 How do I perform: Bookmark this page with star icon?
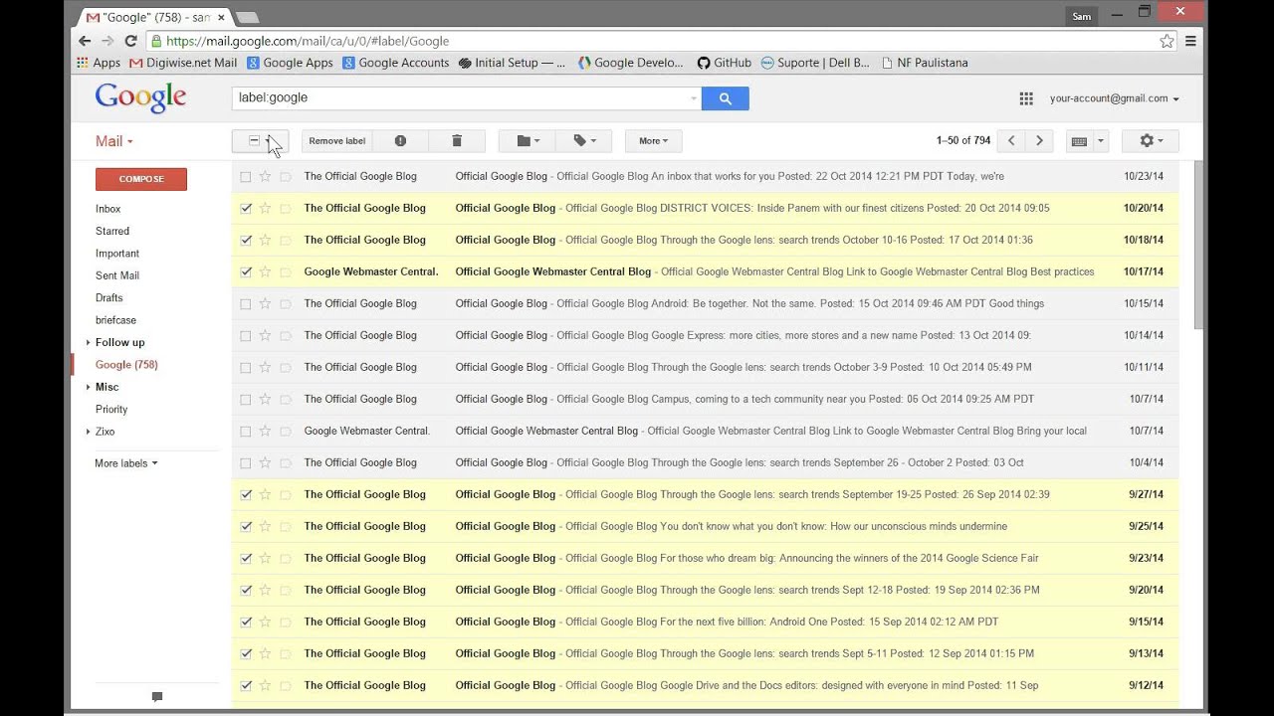1167,41
